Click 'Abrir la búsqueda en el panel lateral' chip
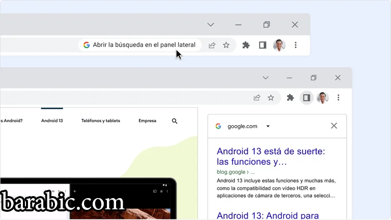 click(140, 45)
